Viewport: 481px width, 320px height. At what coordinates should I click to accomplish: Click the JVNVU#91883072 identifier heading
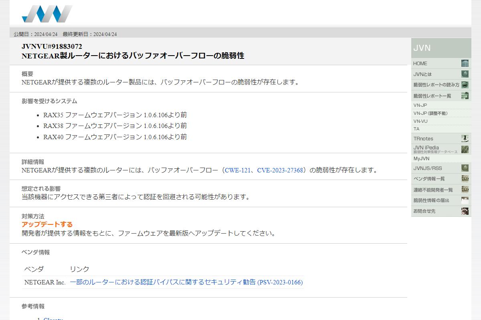coord(52,47)
